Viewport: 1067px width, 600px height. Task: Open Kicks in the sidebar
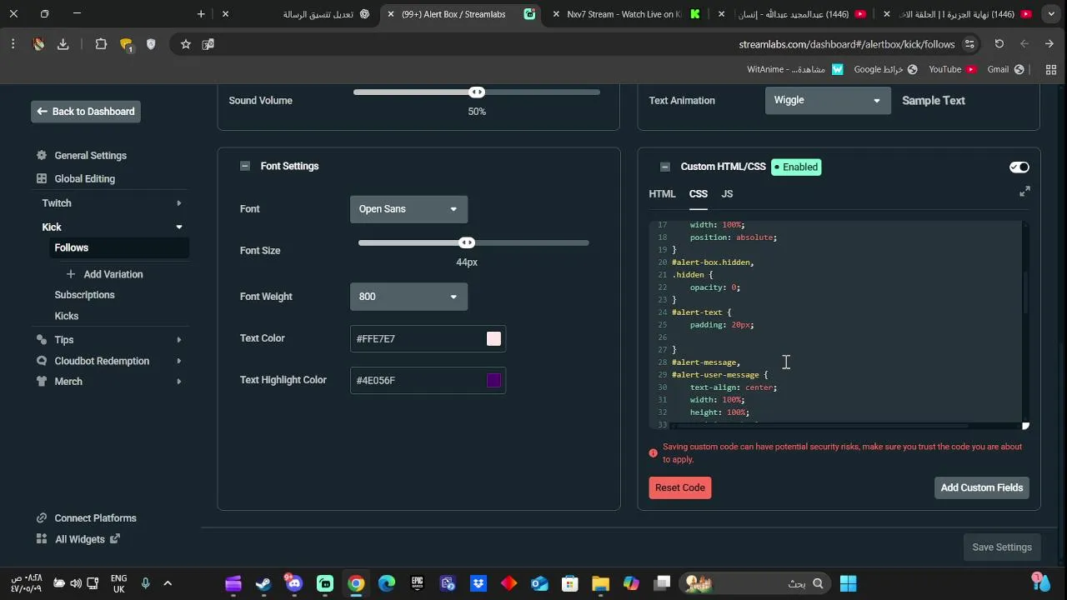coord(67,316)
